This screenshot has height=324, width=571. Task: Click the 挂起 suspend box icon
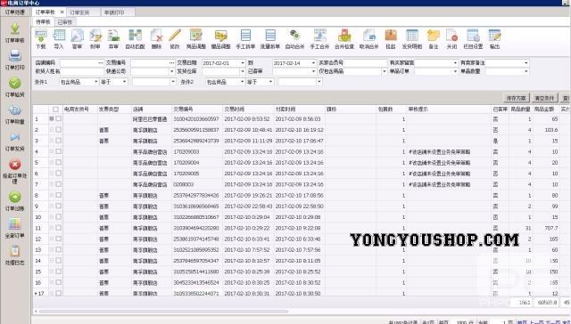391,39
